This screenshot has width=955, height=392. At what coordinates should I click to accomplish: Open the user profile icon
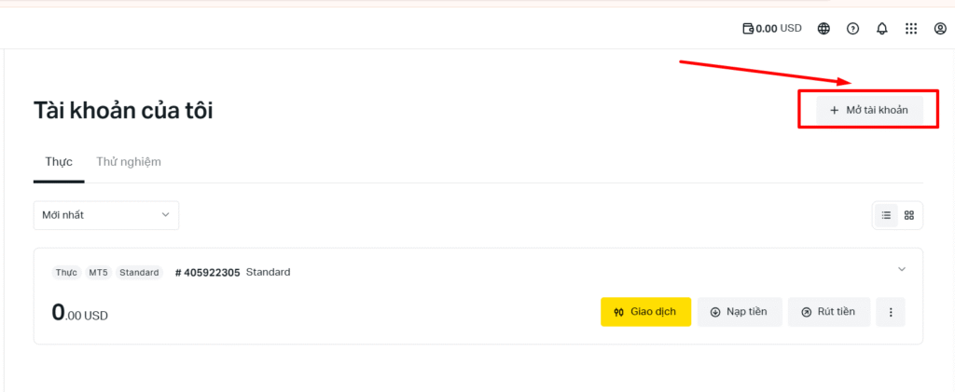(940, 29)
